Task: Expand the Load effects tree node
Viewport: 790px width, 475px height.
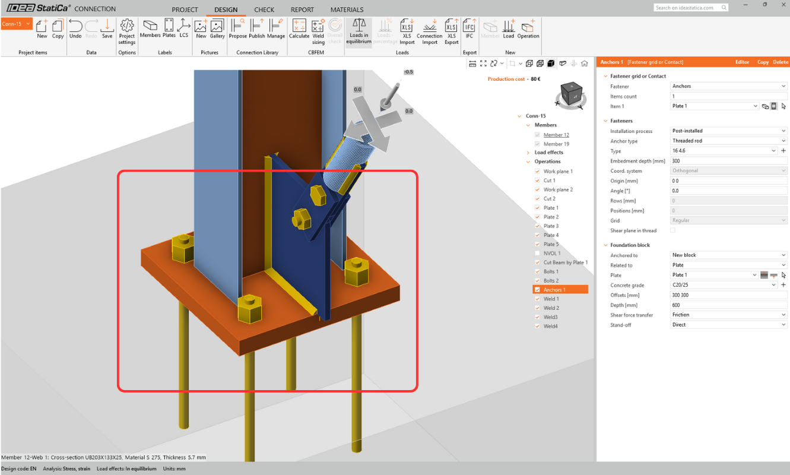Action: (528, 153)
